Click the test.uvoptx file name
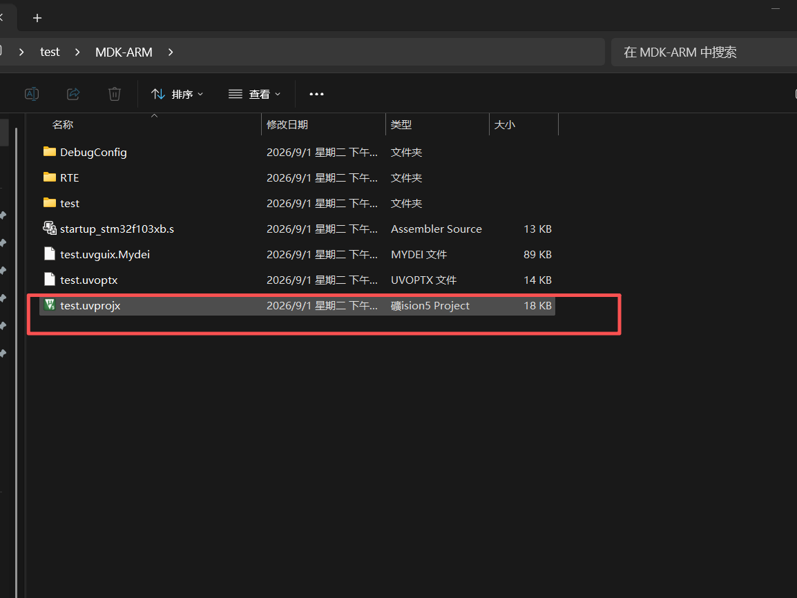Screen dimensions: 797x598 [89, 280]
